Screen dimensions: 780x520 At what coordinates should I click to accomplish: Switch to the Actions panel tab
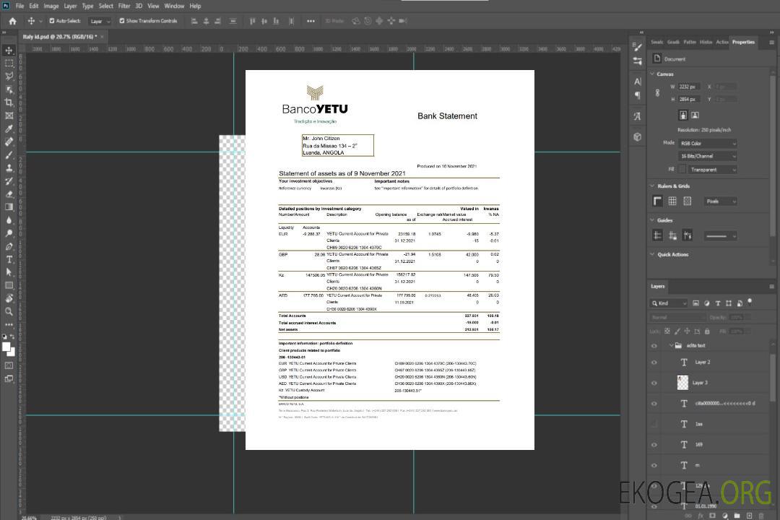721,43
